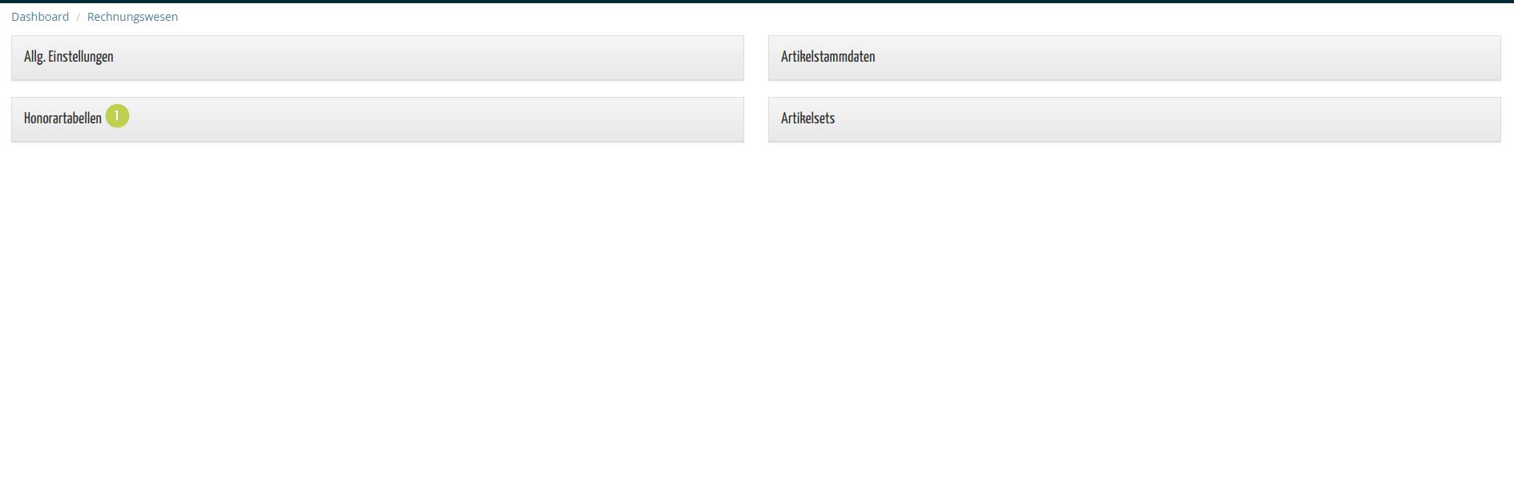Expand the Artikelstammdaten panel
Viewport: 1514px width, 491px height.
pos(1134,58)
